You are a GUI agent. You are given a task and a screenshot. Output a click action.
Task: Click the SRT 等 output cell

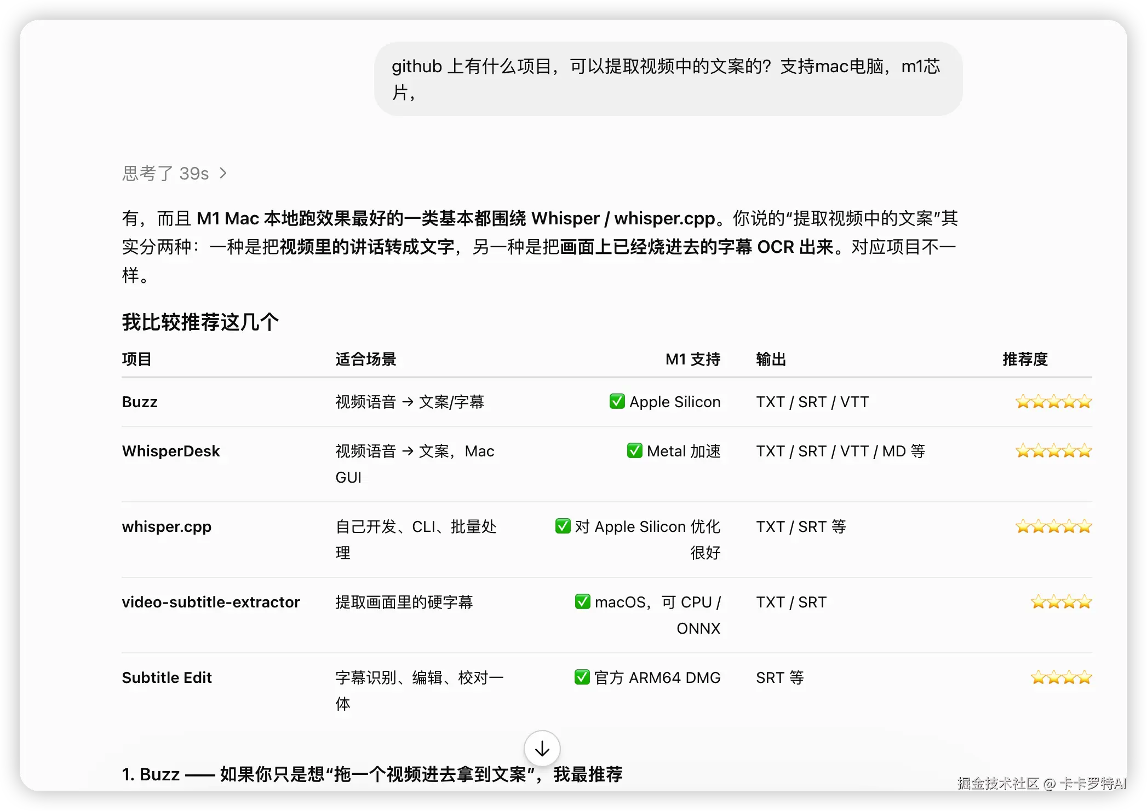(x=780, y=677)
